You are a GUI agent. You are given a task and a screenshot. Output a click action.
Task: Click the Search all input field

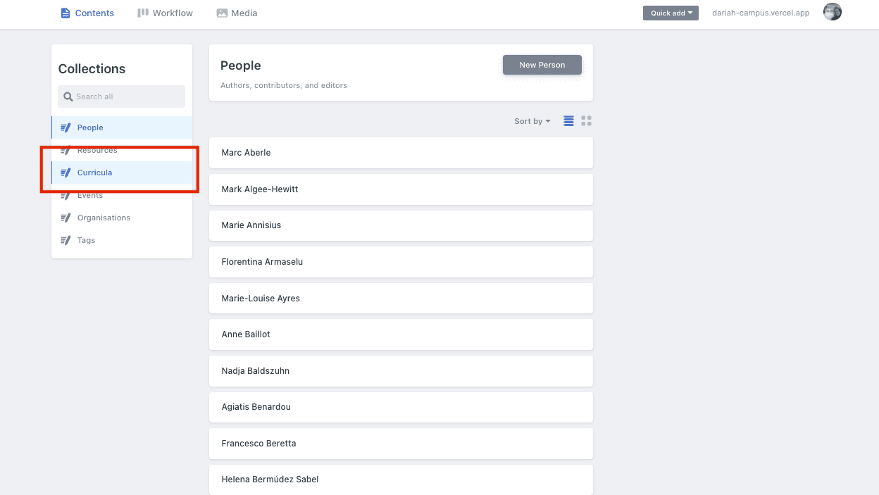pos(127,96)
